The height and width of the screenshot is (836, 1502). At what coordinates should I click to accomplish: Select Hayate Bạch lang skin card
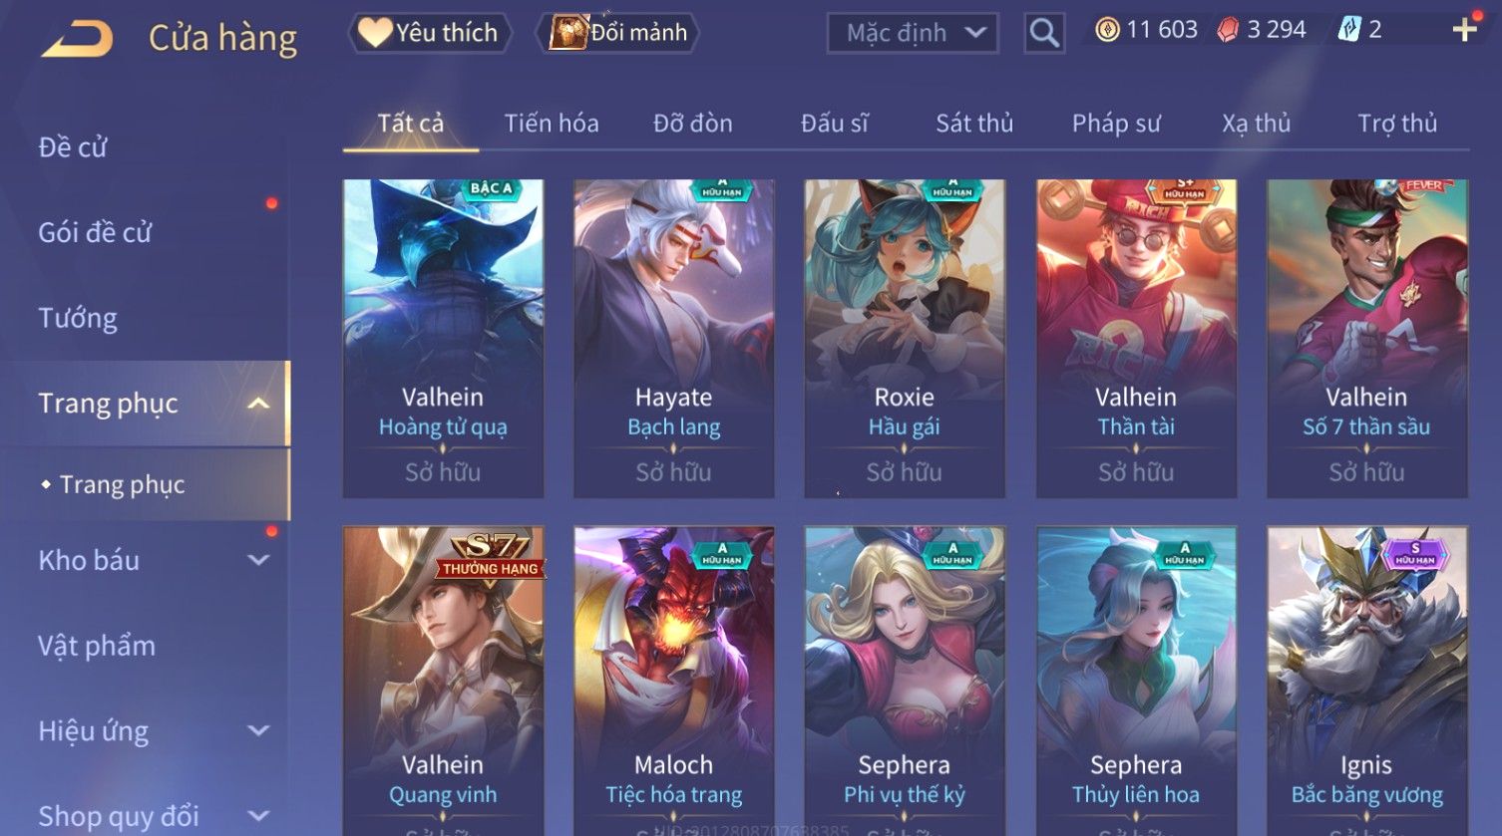(674, 339)
